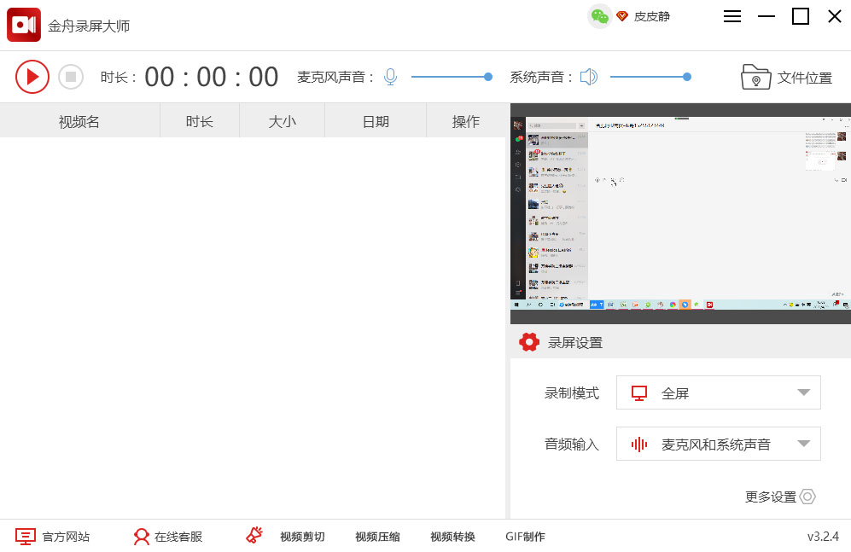The image size is (851, 552).
Task: Open online customer service
Action: (168, 537)
